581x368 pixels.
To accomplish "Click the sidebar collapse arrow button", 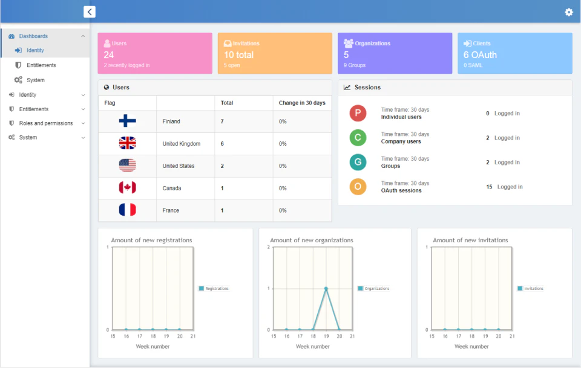I will 89,11.
